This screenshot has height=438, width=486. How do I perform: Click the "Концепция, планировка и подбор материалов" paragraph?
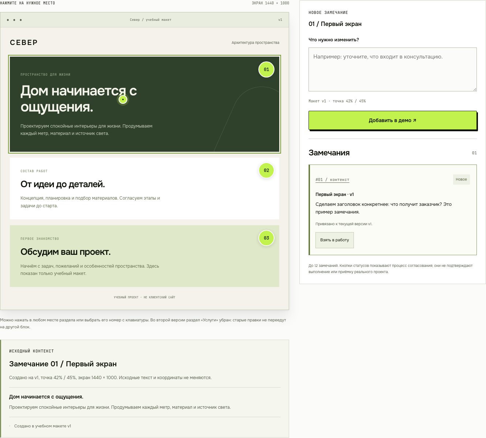point(90,202)
